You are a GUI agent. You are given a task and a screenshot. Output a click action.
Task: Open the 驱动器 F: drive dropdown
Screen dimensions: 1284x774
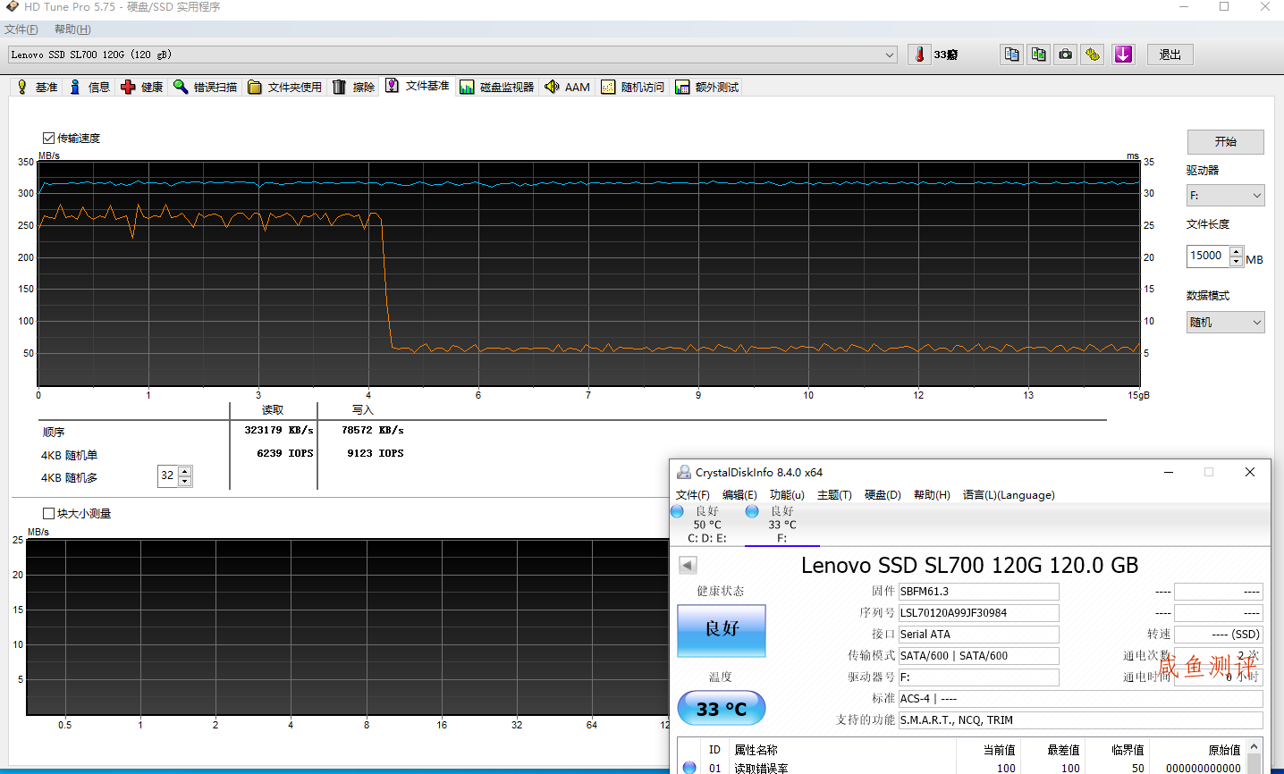(1225, 195)
